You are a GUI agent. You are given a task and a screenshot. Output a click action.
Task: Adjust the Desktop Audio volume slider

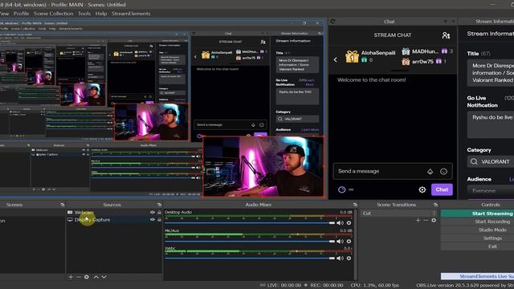pos(250,223)
